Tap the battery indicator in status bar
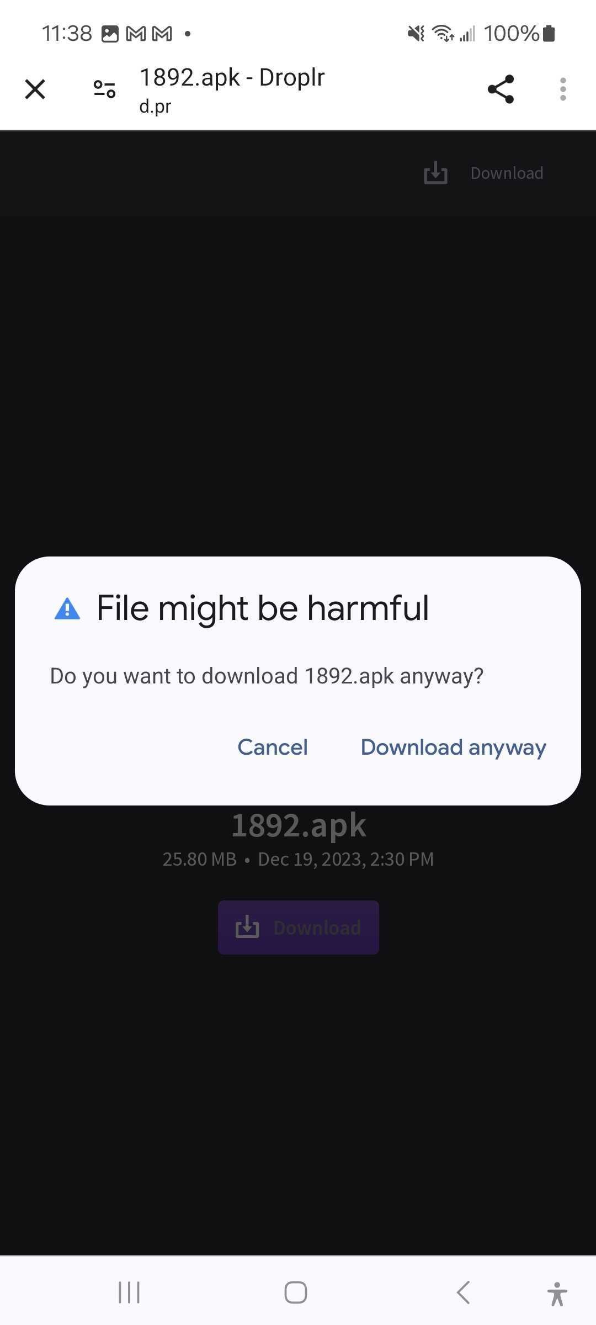596x1325 pixels. [x=549, y=33]
